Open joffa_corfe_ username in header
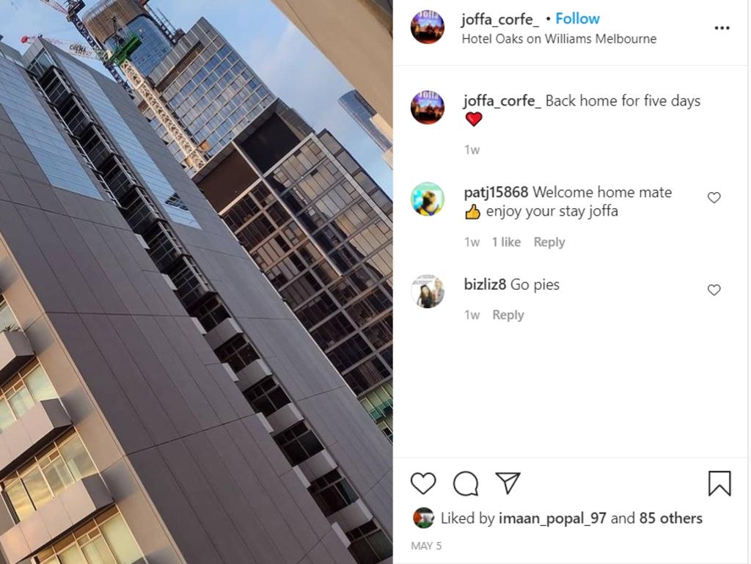 click(500, 19)
